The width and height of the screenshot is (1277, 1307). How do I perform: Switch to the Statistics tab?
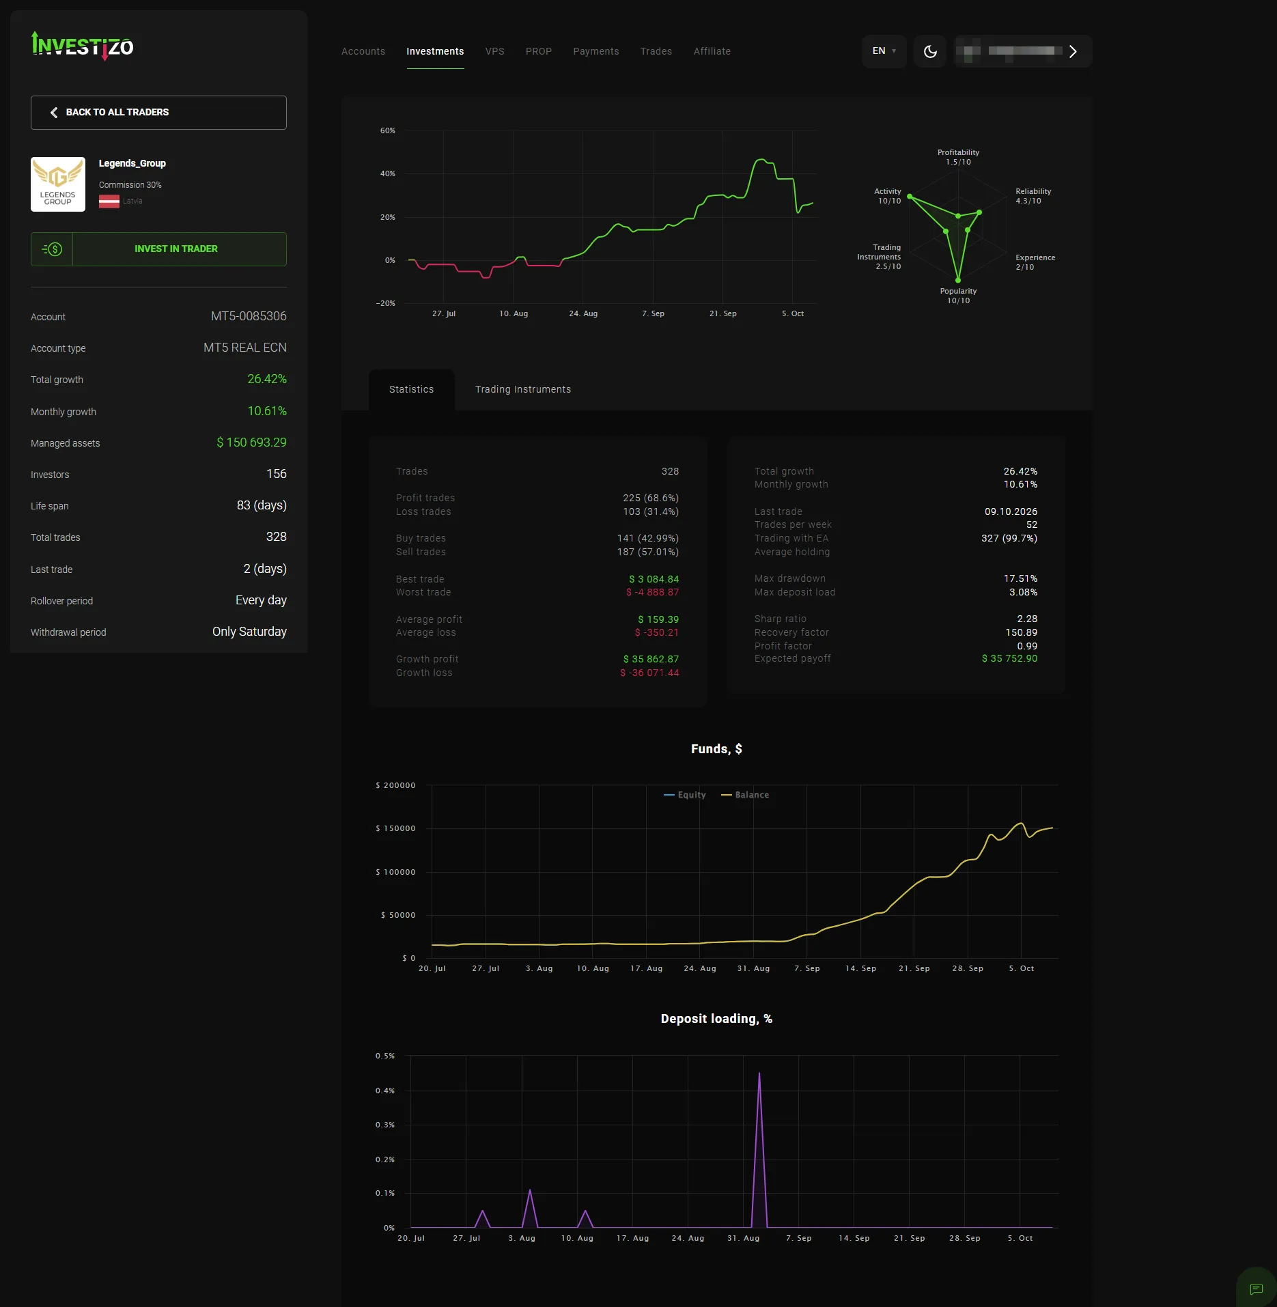412,390
